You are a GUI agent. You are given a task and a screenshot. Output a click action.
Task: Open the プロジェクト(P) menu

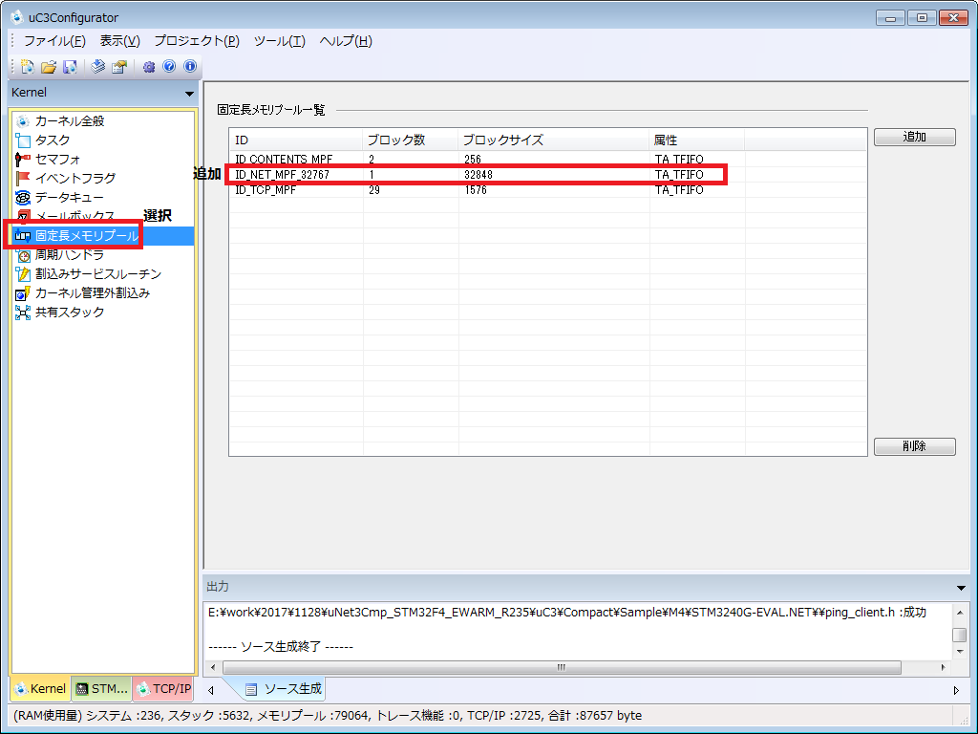tap(196, 41)
